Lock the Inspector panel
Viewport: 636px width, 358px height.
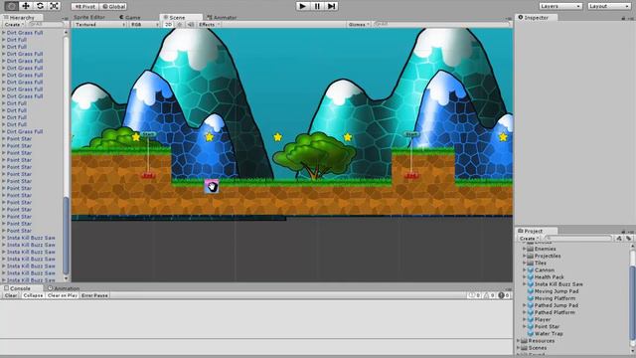623,18
